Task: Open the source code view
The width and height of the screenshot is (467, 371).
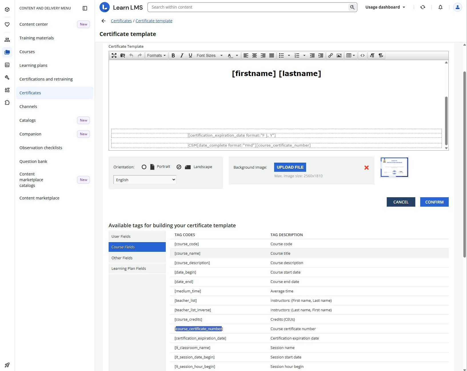Action: 362,55
